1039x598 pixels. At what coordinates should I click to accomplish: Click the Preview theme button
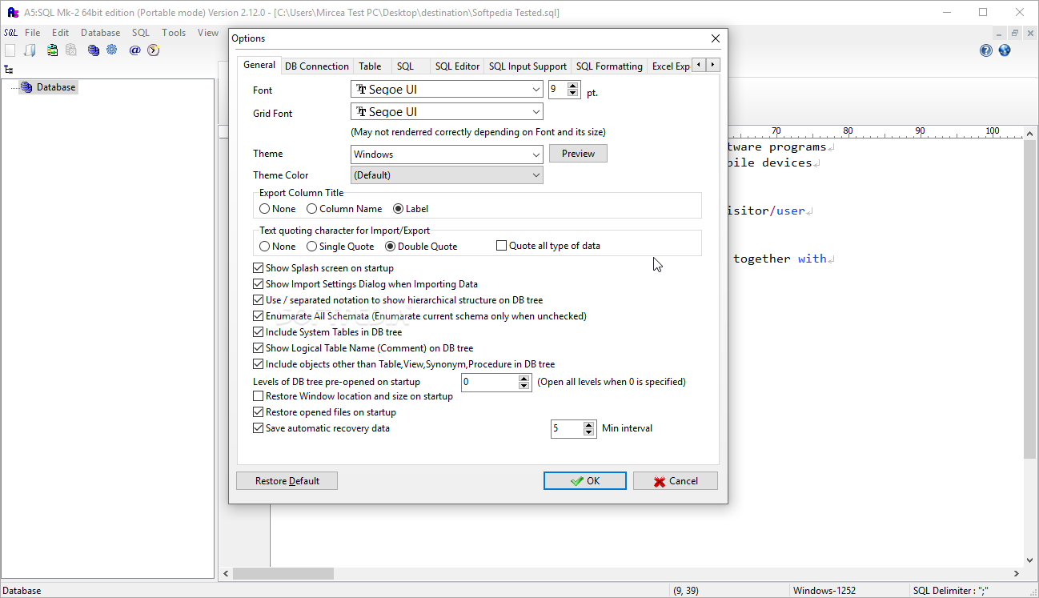coord(578,154)
